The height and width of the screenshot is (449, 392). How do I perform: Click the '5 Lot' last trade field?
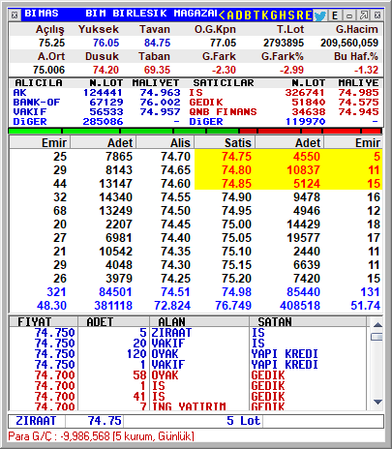[x=193, y=421]
